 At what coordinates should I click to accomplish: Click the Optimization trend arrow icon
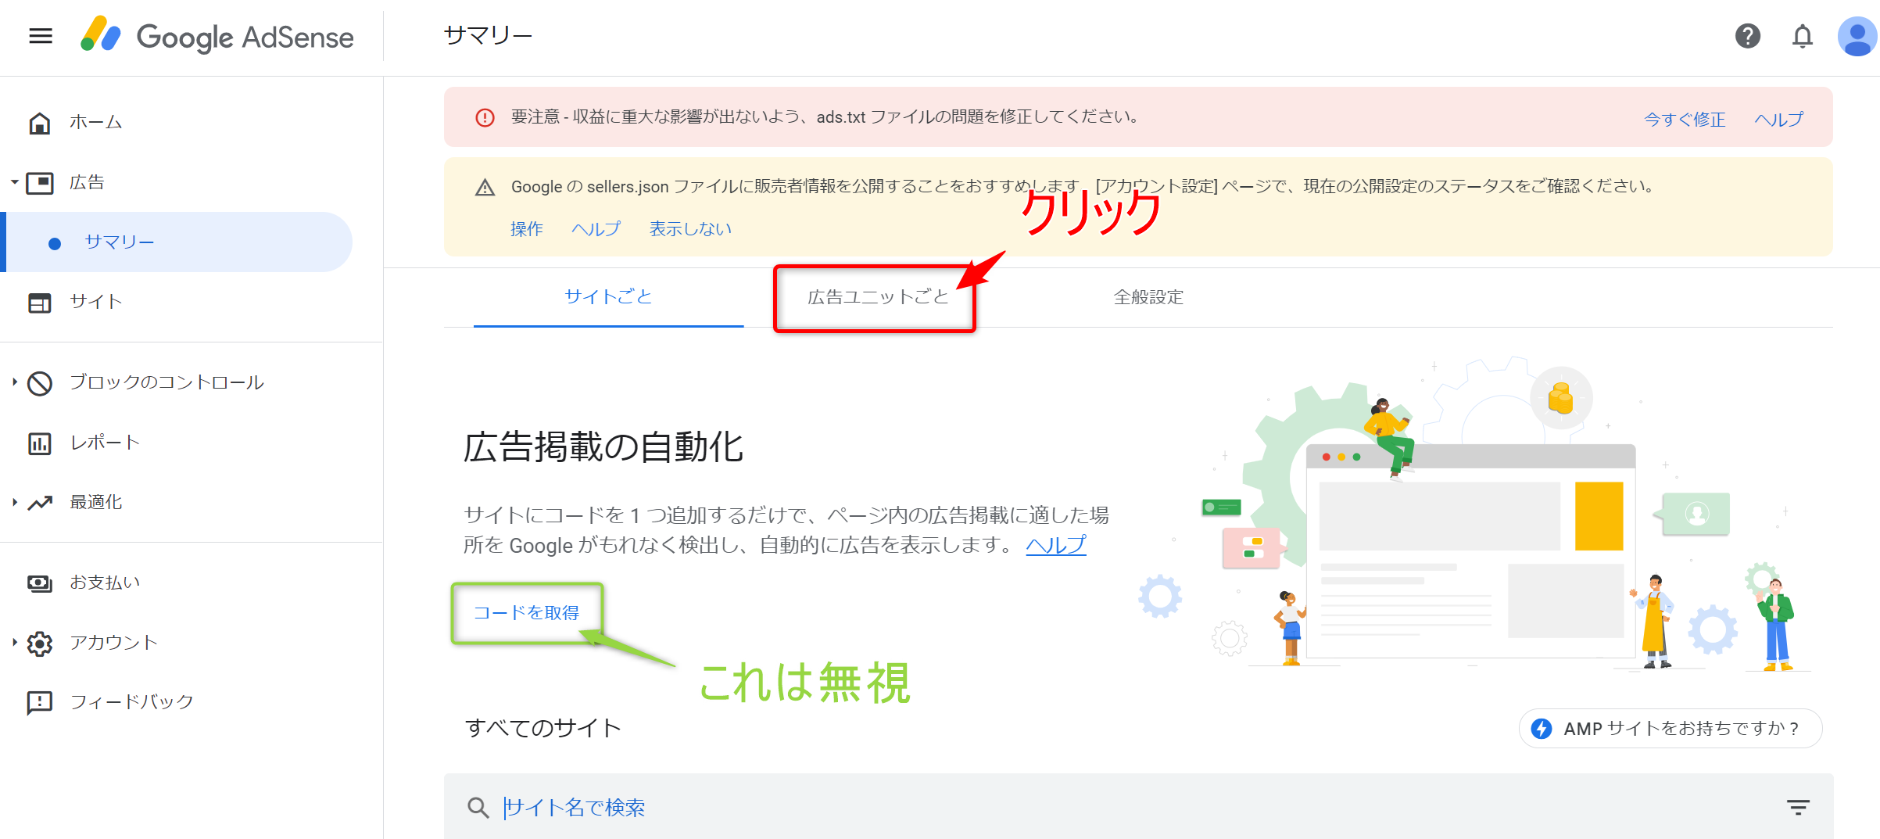click(40, 503)
